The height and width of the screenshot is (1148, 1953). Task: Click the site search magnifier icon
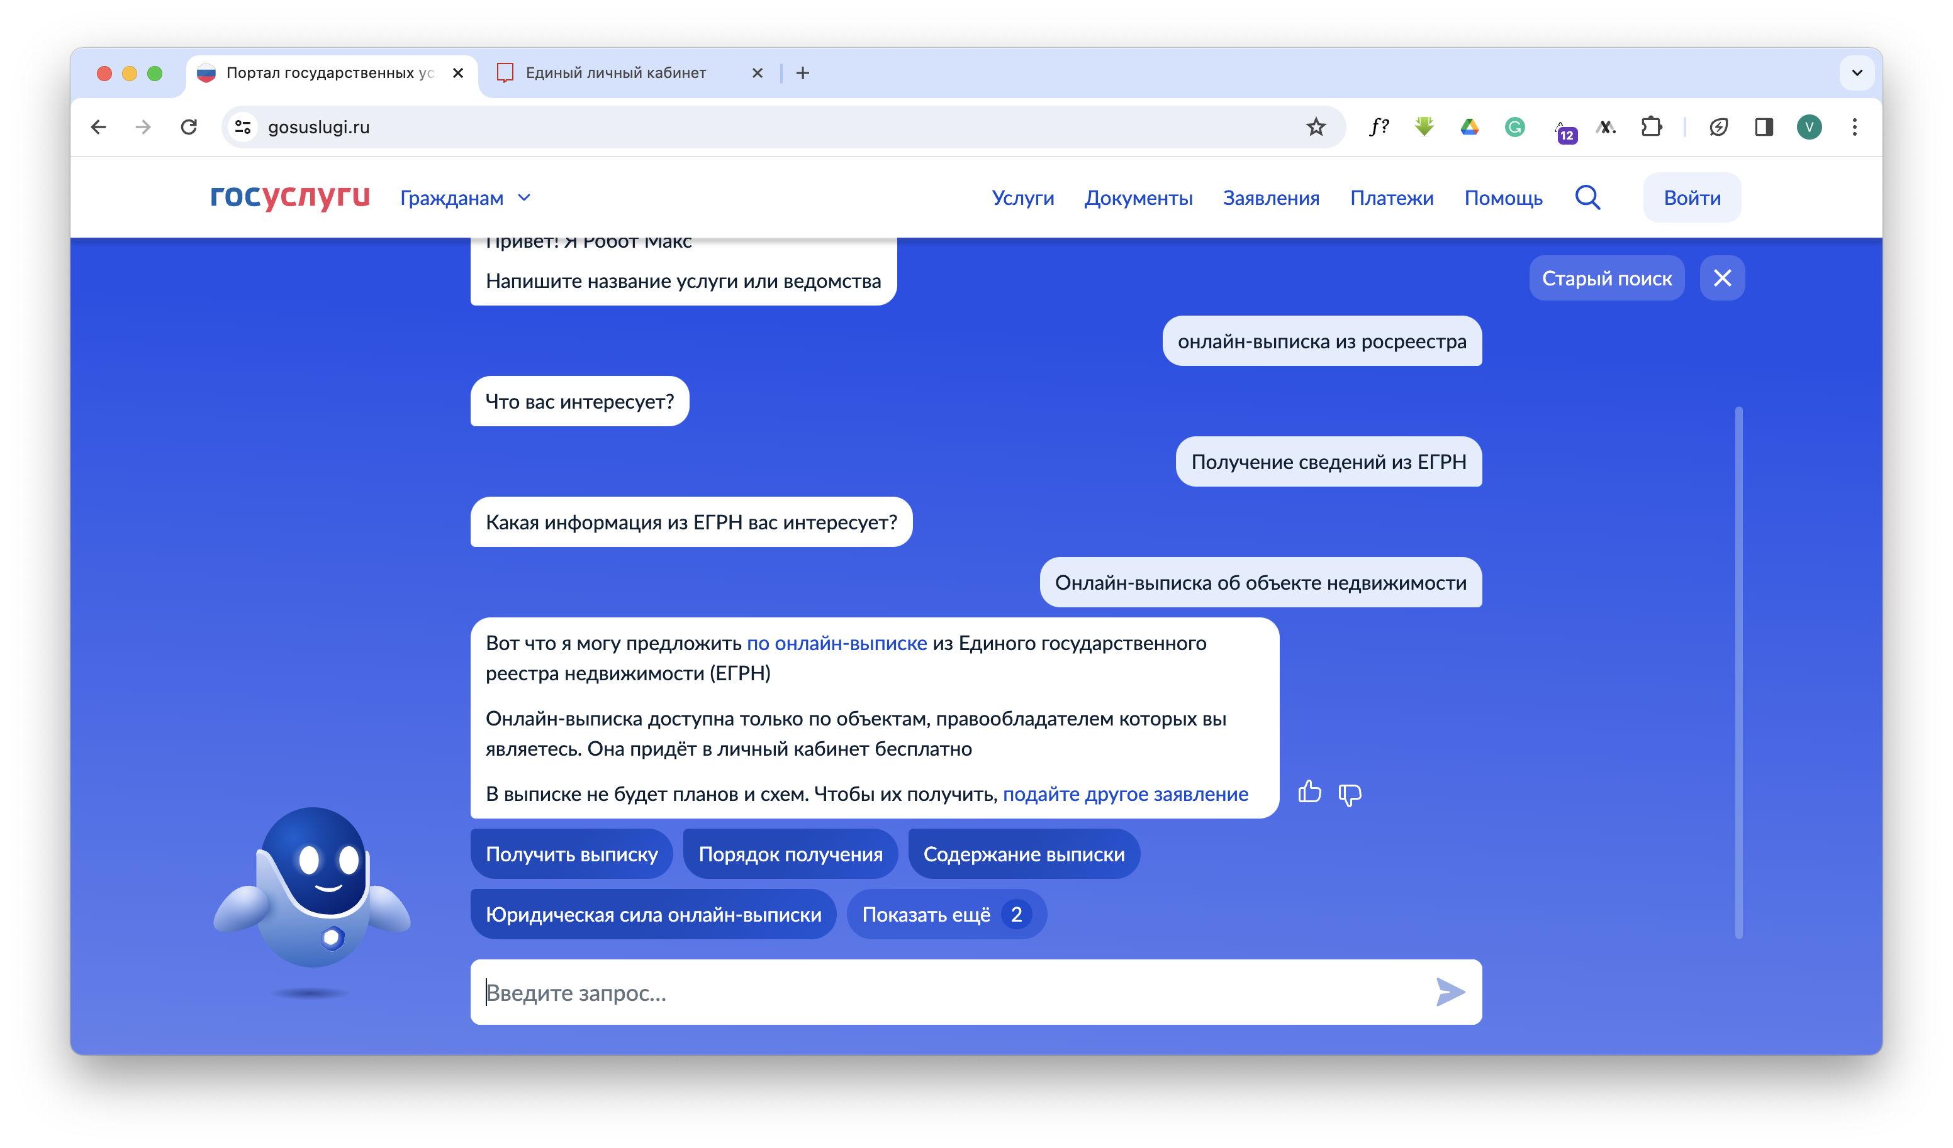click(1587, 197)
